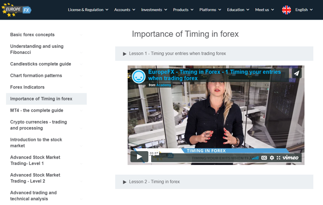The height and width of the screenshot is (205, 323).
Task: Seek on the video progress bar
Action: 201,158
